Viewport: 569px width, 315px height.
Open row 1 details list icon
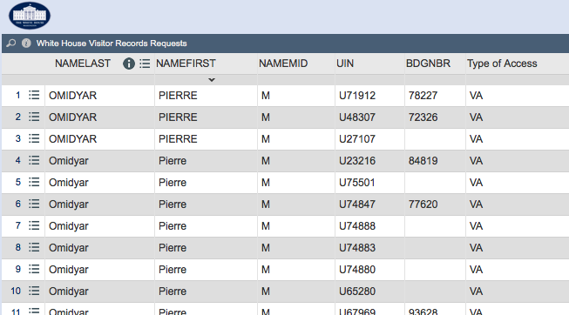34,96
